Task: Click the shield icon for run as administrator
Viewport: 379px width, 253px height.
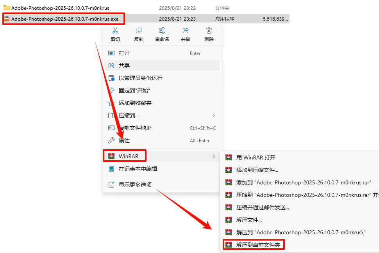Action: pyautogui.click(x=111, y=78)
